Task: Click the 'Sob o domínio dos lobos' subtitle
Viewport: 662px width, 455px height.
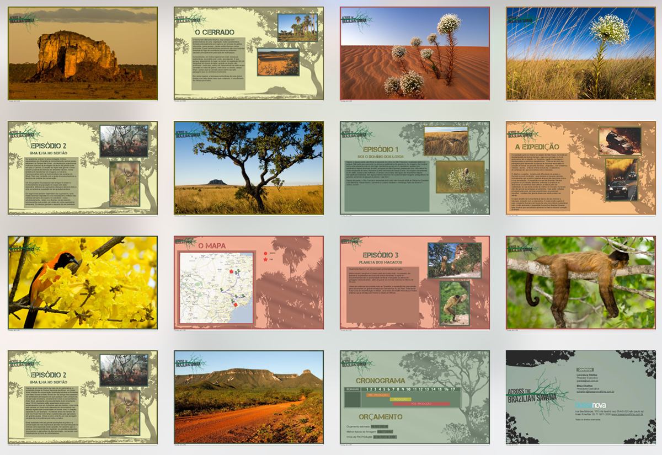Action: coord(381,156)
